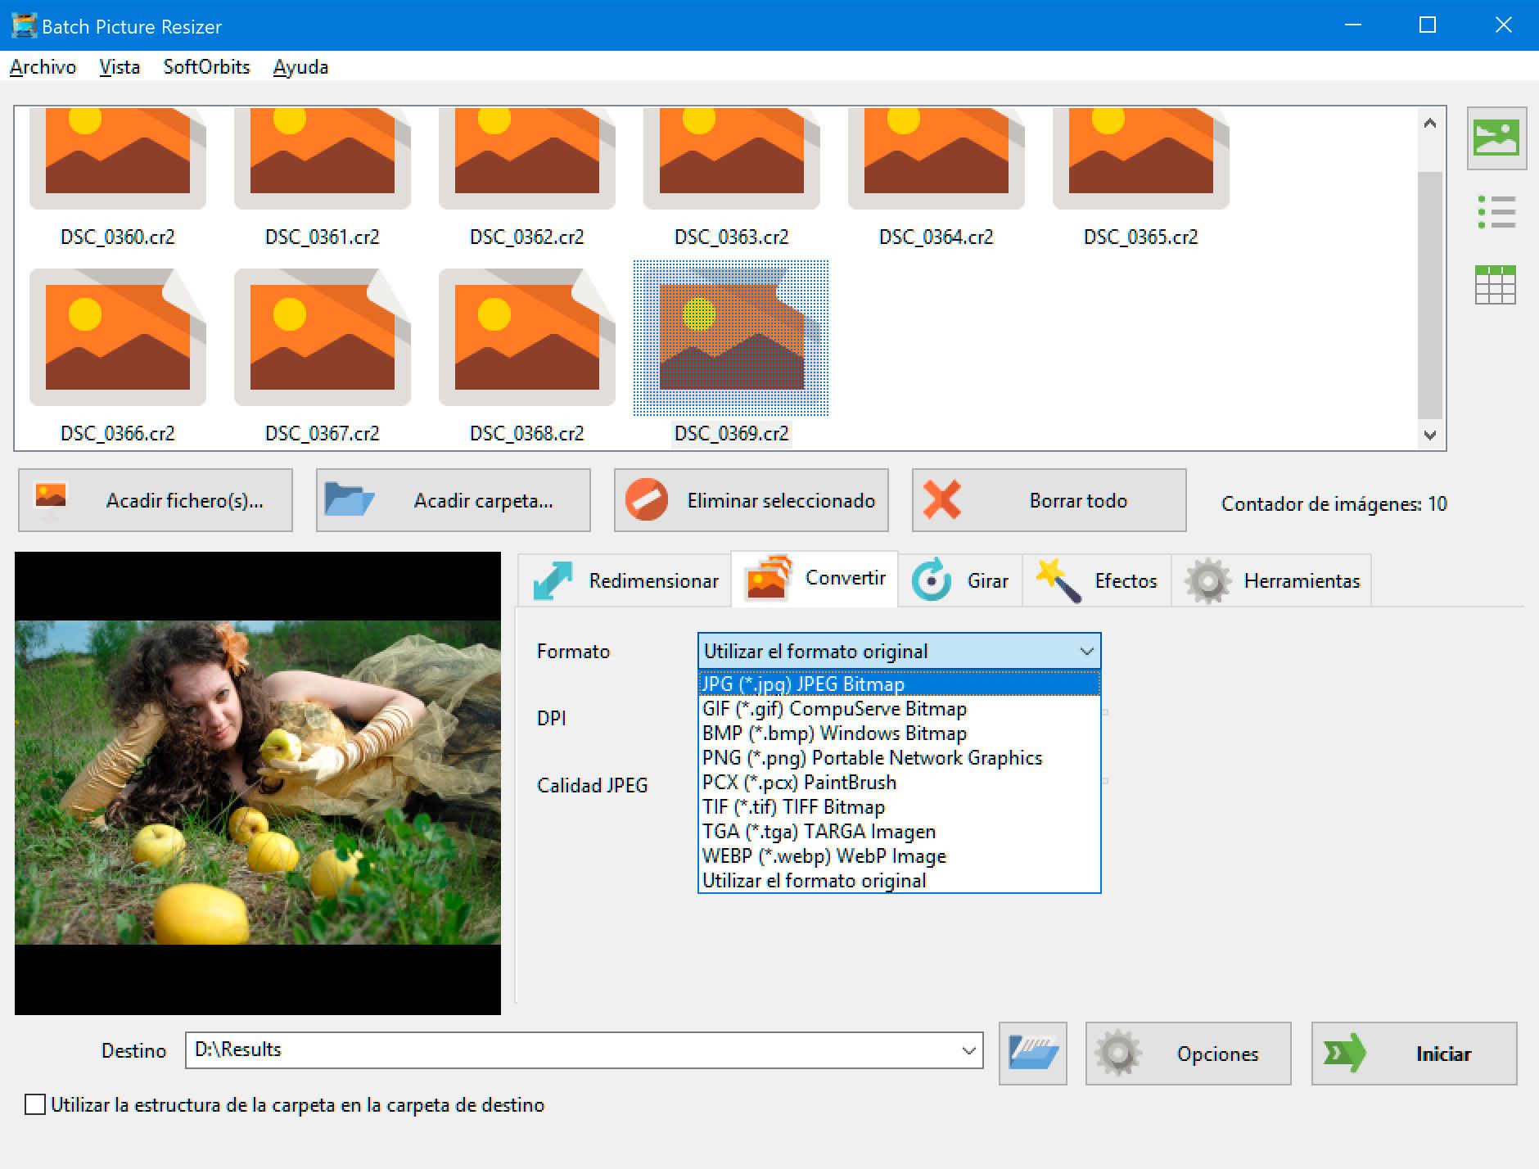Click the preview image of woman with apples
1539x1169 pixels.
click(258, 783)
